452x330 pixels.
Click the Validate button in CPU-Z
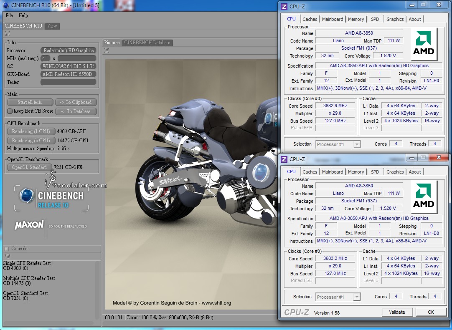click(397, 312)
